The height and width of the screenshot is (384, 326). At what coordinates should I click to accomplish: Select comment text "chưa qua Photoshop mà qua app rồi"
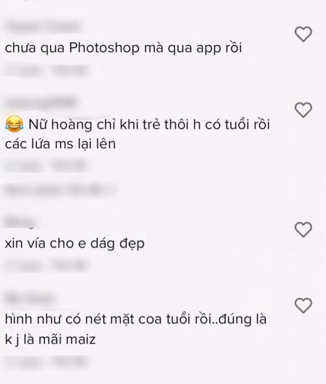point(123,48)
